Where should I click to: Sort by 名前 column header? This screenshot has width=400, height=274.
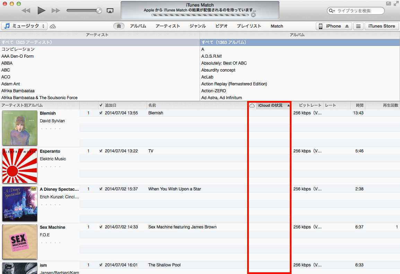click(x=197, y=105)
